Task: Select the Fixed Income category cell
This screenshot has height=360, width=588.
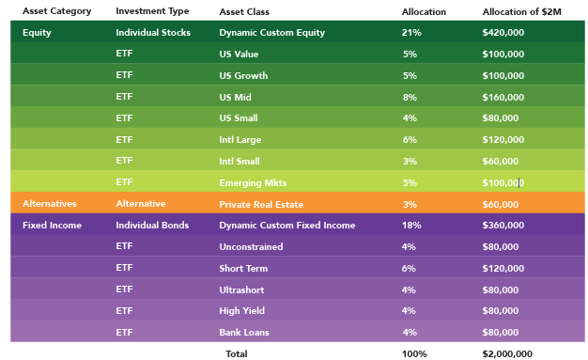Action: [52, 226]
